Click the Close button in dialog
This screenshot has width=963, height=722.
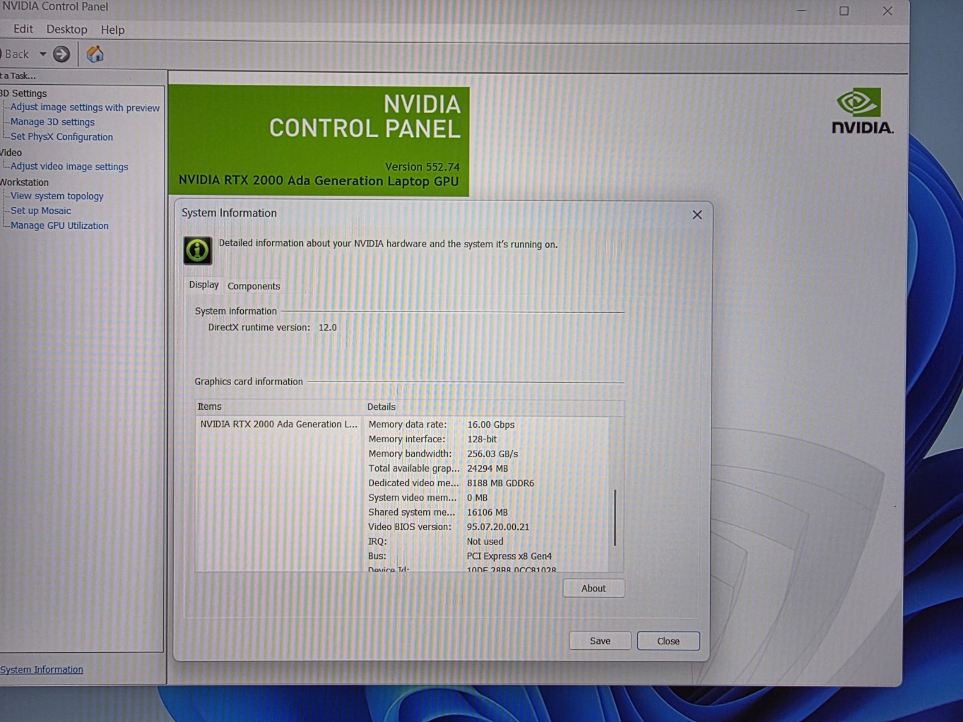click(668, 641)
